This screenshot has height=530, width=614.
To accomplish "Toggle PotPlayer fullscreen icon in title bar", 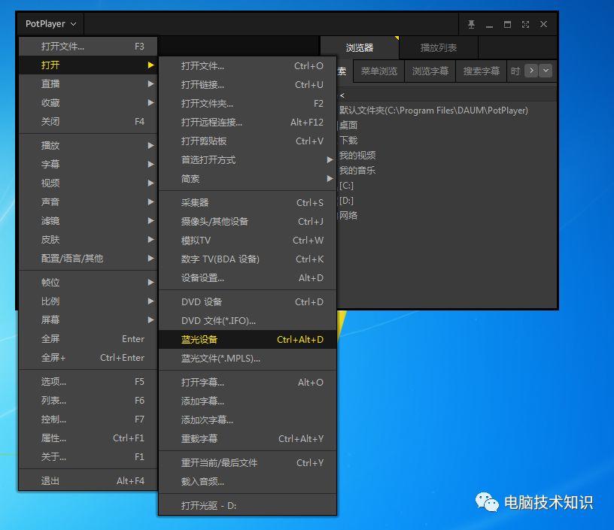I will tap(525, 24).
